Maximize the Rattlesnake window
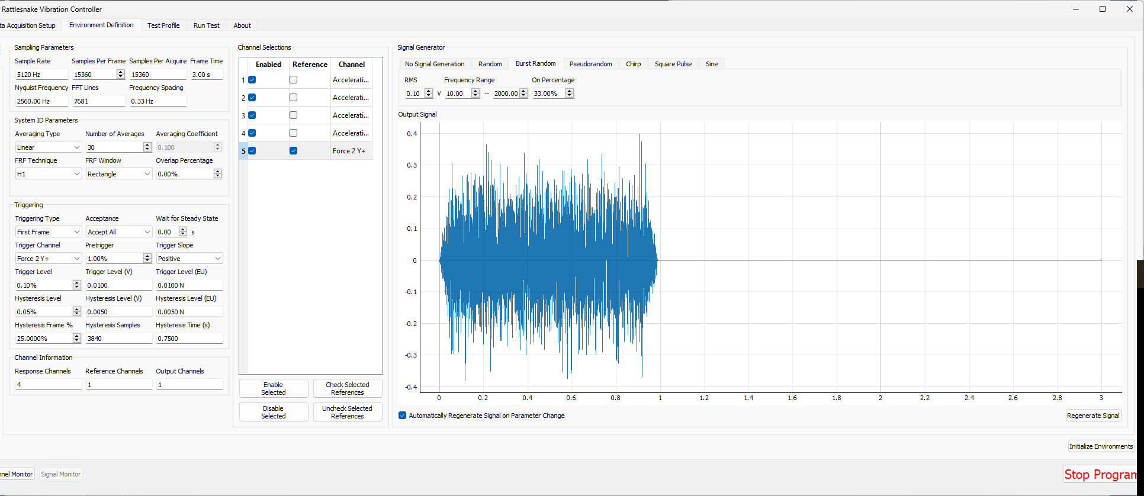1144x496 pixels. (x=1103, y=9)
